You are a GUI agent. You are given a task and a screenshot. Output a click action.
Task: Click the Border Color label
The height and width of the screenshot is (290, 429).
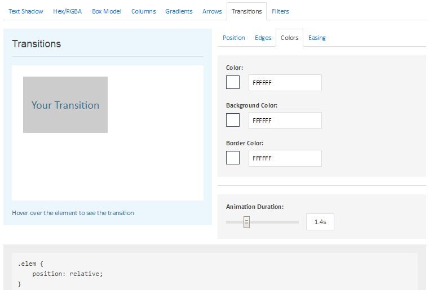(245, 143)
